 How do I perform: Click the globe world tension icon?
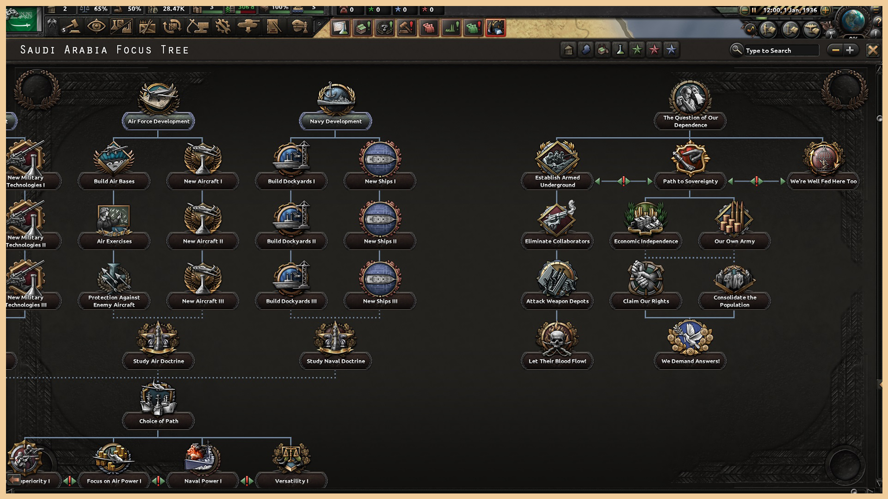853,20
